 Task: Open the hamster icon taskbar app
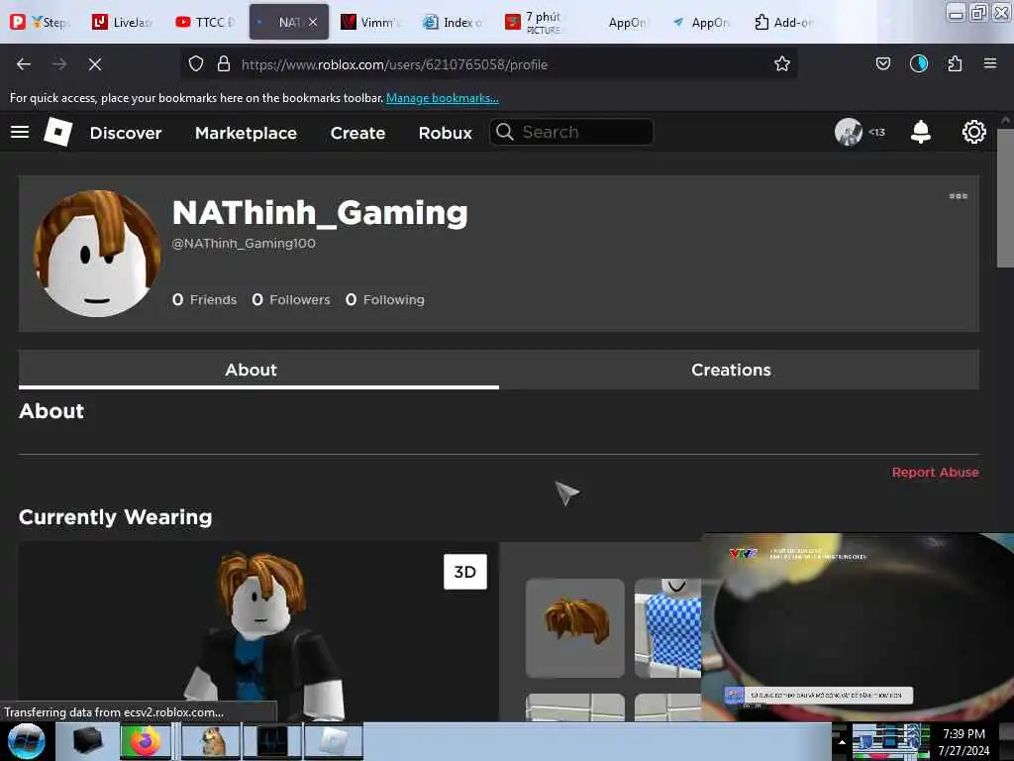(x=212, y=741)
